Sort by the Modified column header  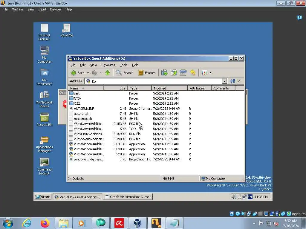coord(170,88)
